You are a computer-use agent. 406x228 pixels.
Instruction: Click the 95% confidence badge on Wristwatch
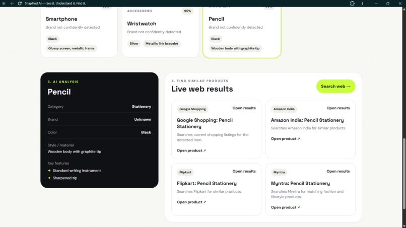pyautogui.click(x=187, y=11)
